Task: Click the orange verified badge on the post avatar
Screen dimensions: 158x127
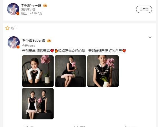Action: [18, 47]
